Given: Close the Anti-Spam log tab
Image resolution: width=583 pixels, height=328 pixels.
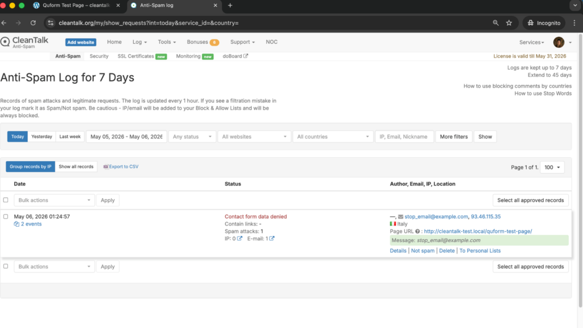Looking at the screenshot, I should coord(215,5).
